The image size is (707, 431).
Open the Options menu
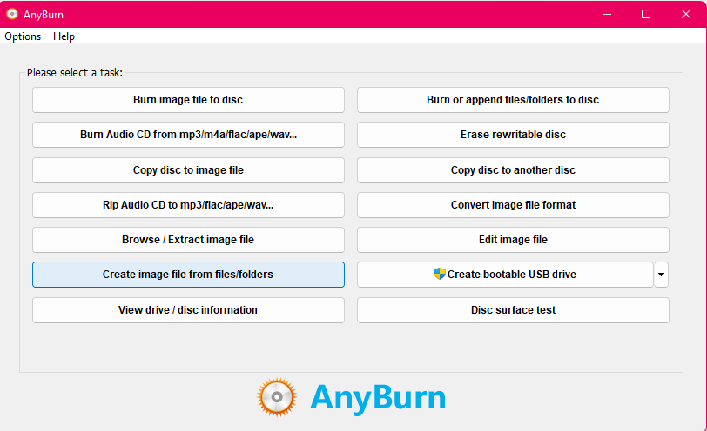coord(23,36)
